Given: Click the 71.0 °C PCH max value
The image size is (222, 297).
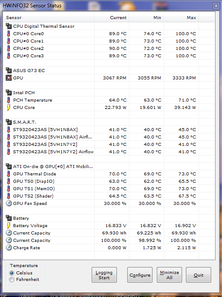Looking at the screenshot, I should (187, 100).
